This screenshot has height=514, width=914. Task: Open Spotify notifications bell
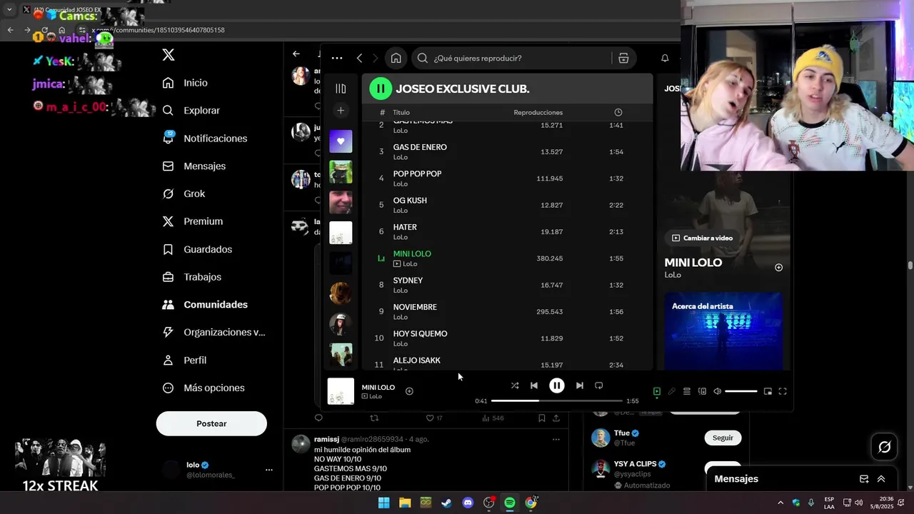pyautogui.click(x=665, y=59)
